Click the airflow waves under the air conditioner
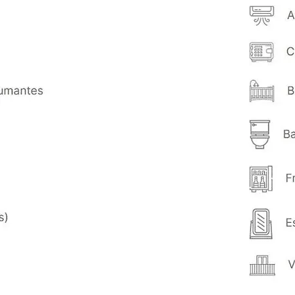The image size is (295, 295). 262,22
